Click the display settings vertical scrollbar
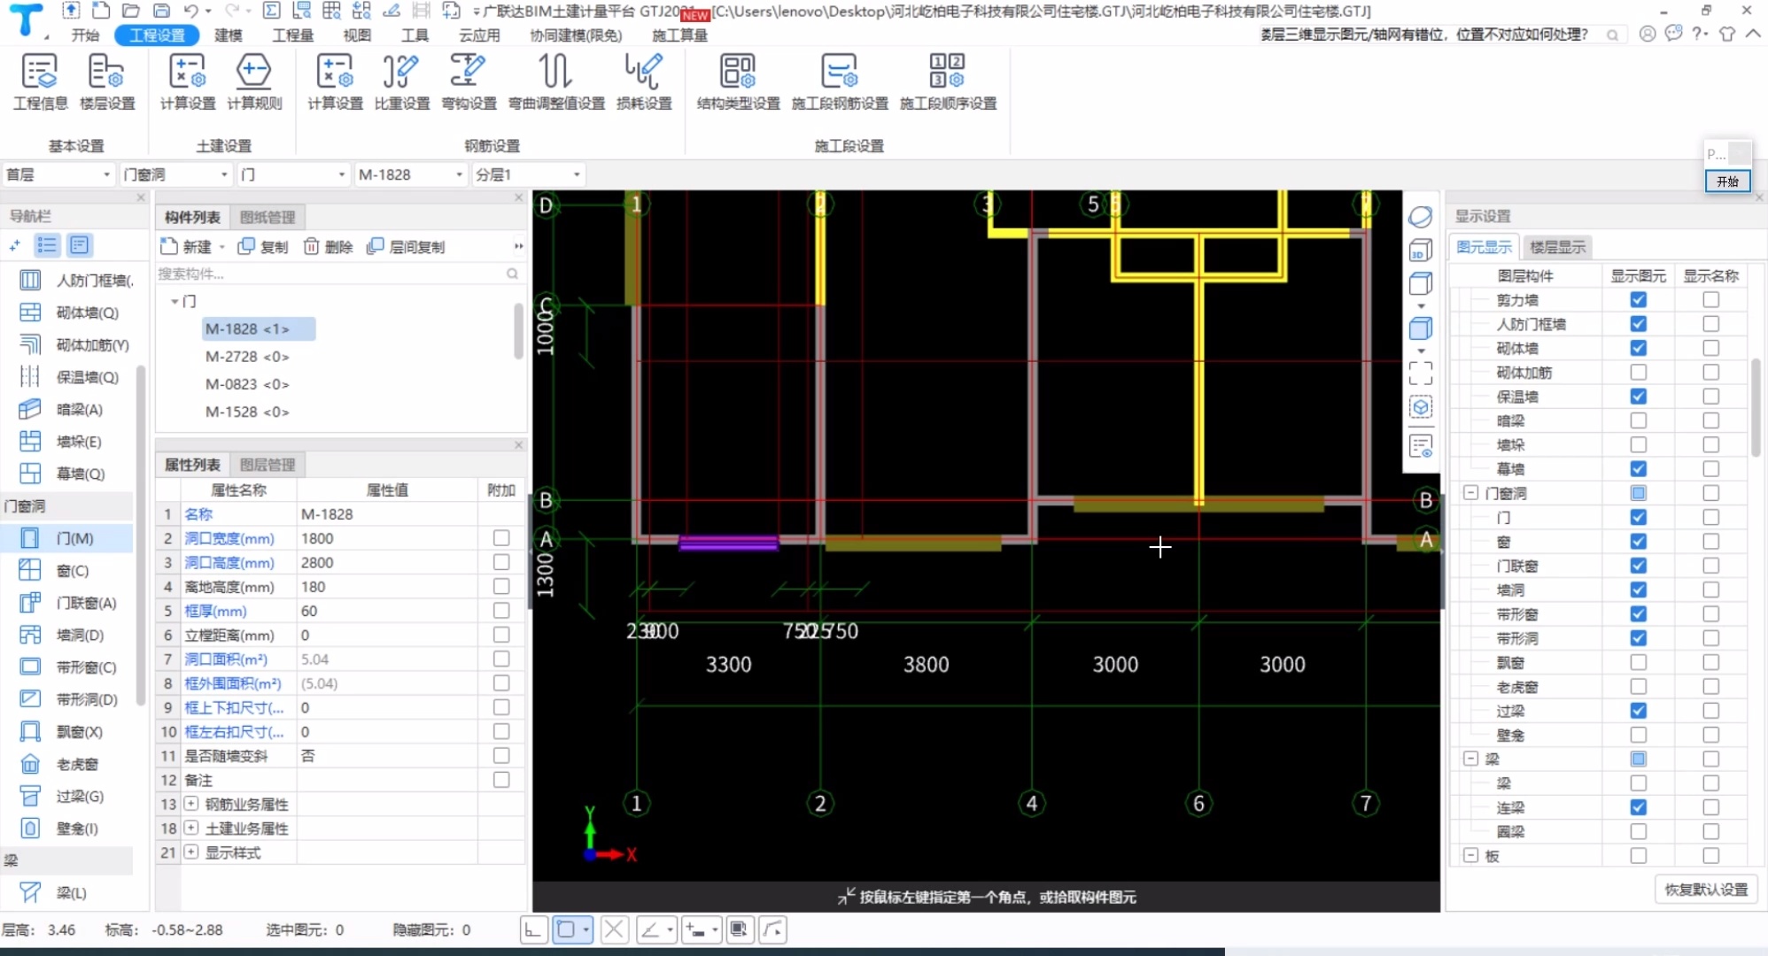The image size is (1768, 956). pos(1756,407)
